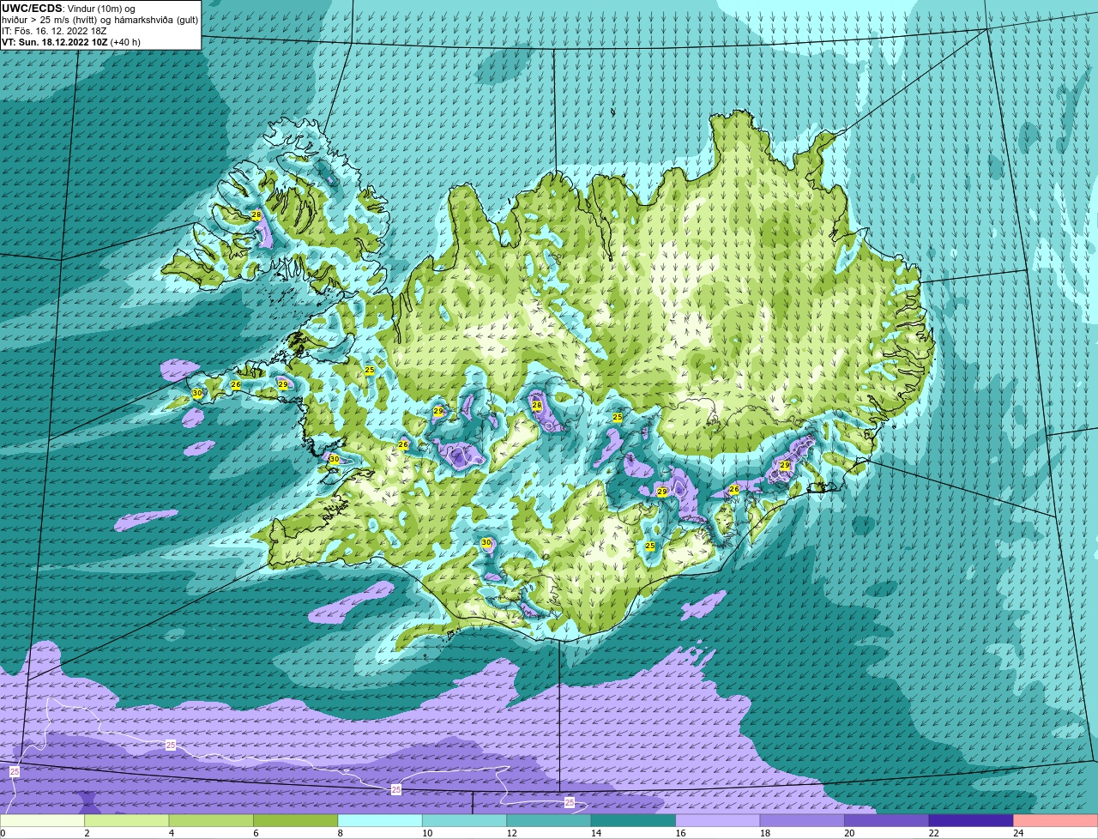Click the "24" tick label on color scale
The width and height of the screenshot is (1098, 839).
1017,832
